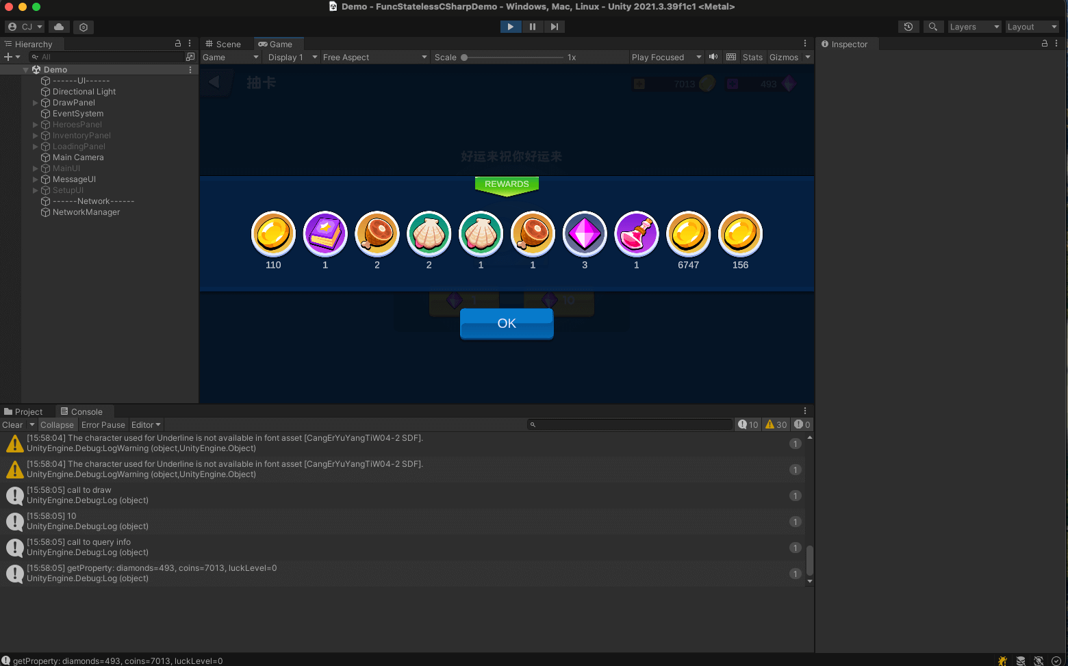Open the undo history icon

pyautogui.click(x=908, y=27)
